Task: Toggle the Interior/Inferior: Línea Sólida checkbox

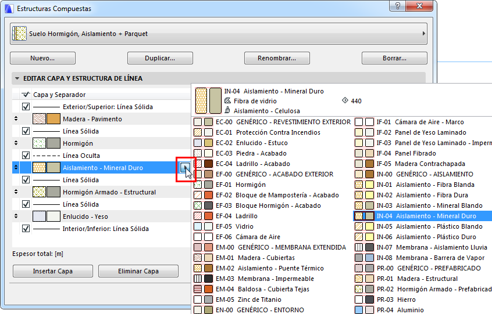Action: coord(26,229)
